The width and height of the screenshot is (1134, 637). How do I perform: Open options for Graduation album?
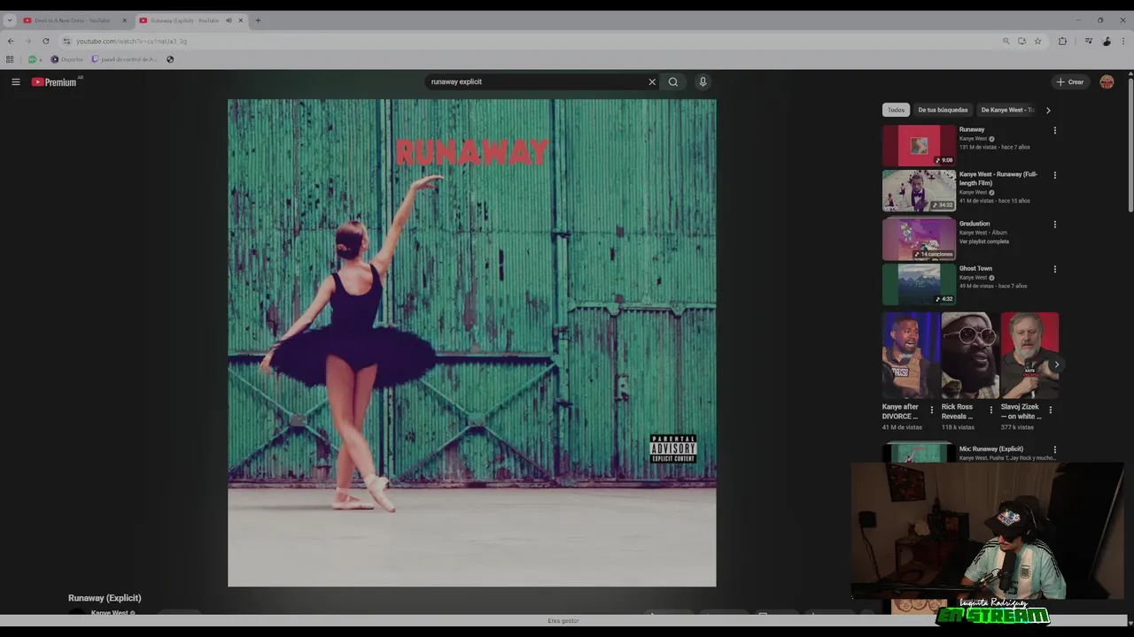click(1054, 225)
